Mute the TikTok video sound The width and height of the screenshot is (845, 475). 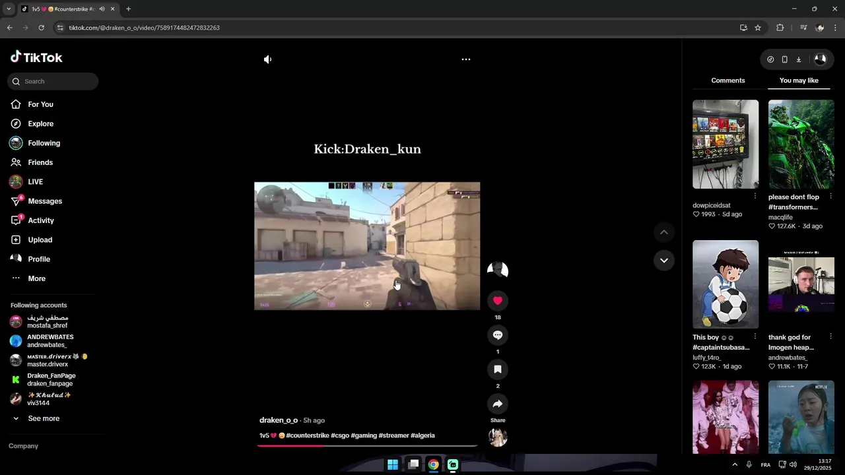click(267, 59)
